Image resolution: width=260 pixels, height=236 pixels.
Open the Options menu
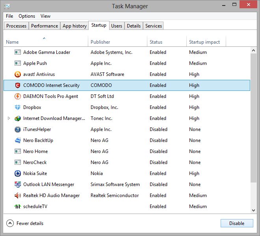pos(27,16)
